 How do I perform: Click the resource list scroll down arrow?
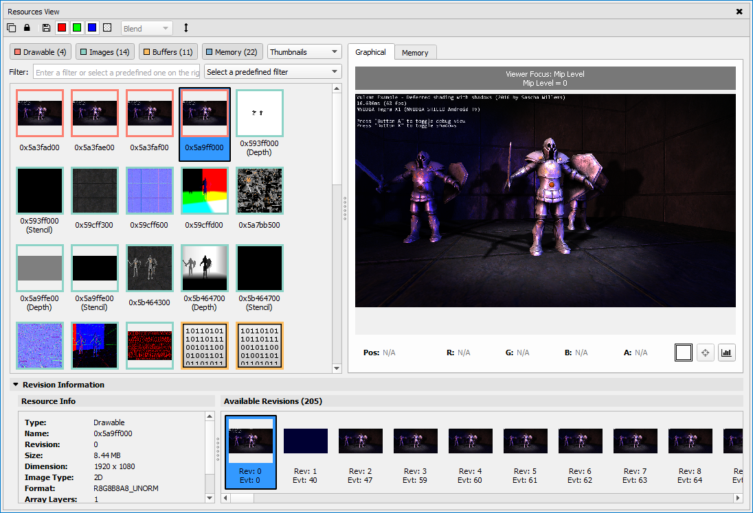337,368
